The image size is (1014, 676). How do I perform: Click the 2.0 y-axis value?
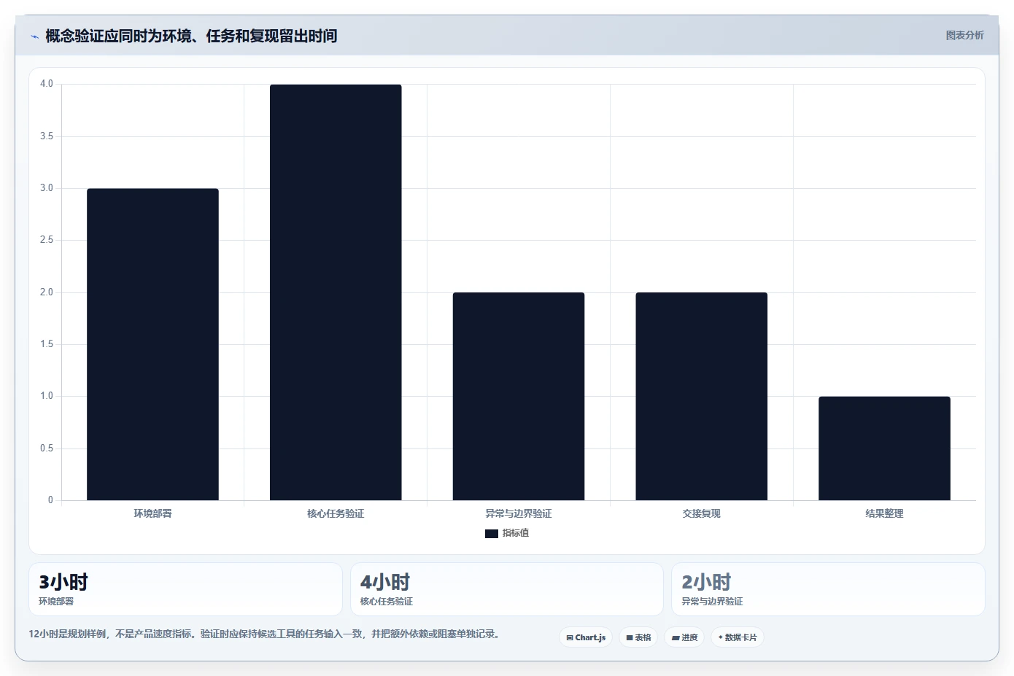(47, 292)
